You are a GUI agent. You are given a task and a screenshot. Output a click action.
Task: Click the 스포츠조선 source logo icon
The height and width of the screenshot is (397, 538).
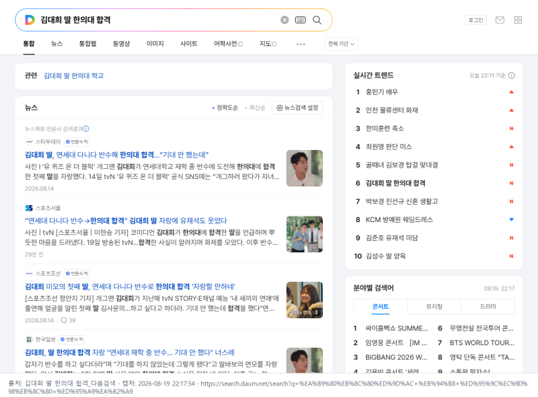29,273
